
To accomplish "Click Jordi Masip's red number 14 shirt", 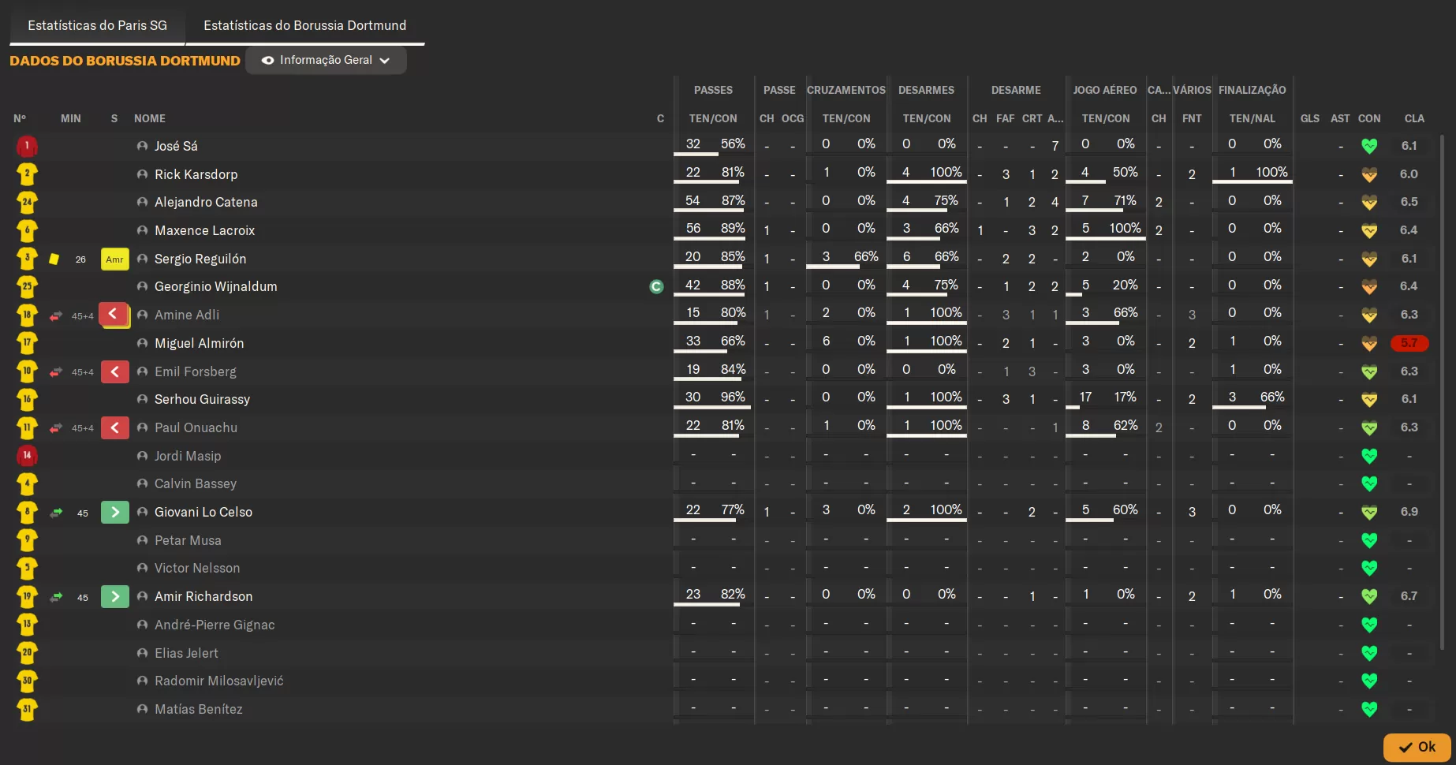I will [27, 456].
